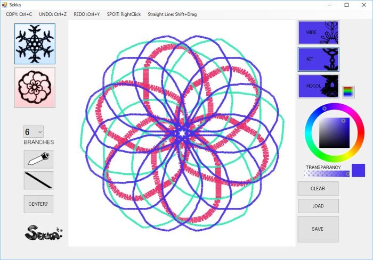This screenshot has width=373, height=260.
Task: Toggle the CENTER? button
Action: click(x=38, y=204)
